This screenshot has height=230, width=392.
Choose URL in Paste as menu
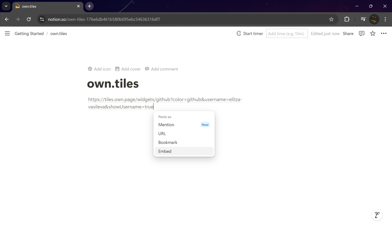point(184,133)
